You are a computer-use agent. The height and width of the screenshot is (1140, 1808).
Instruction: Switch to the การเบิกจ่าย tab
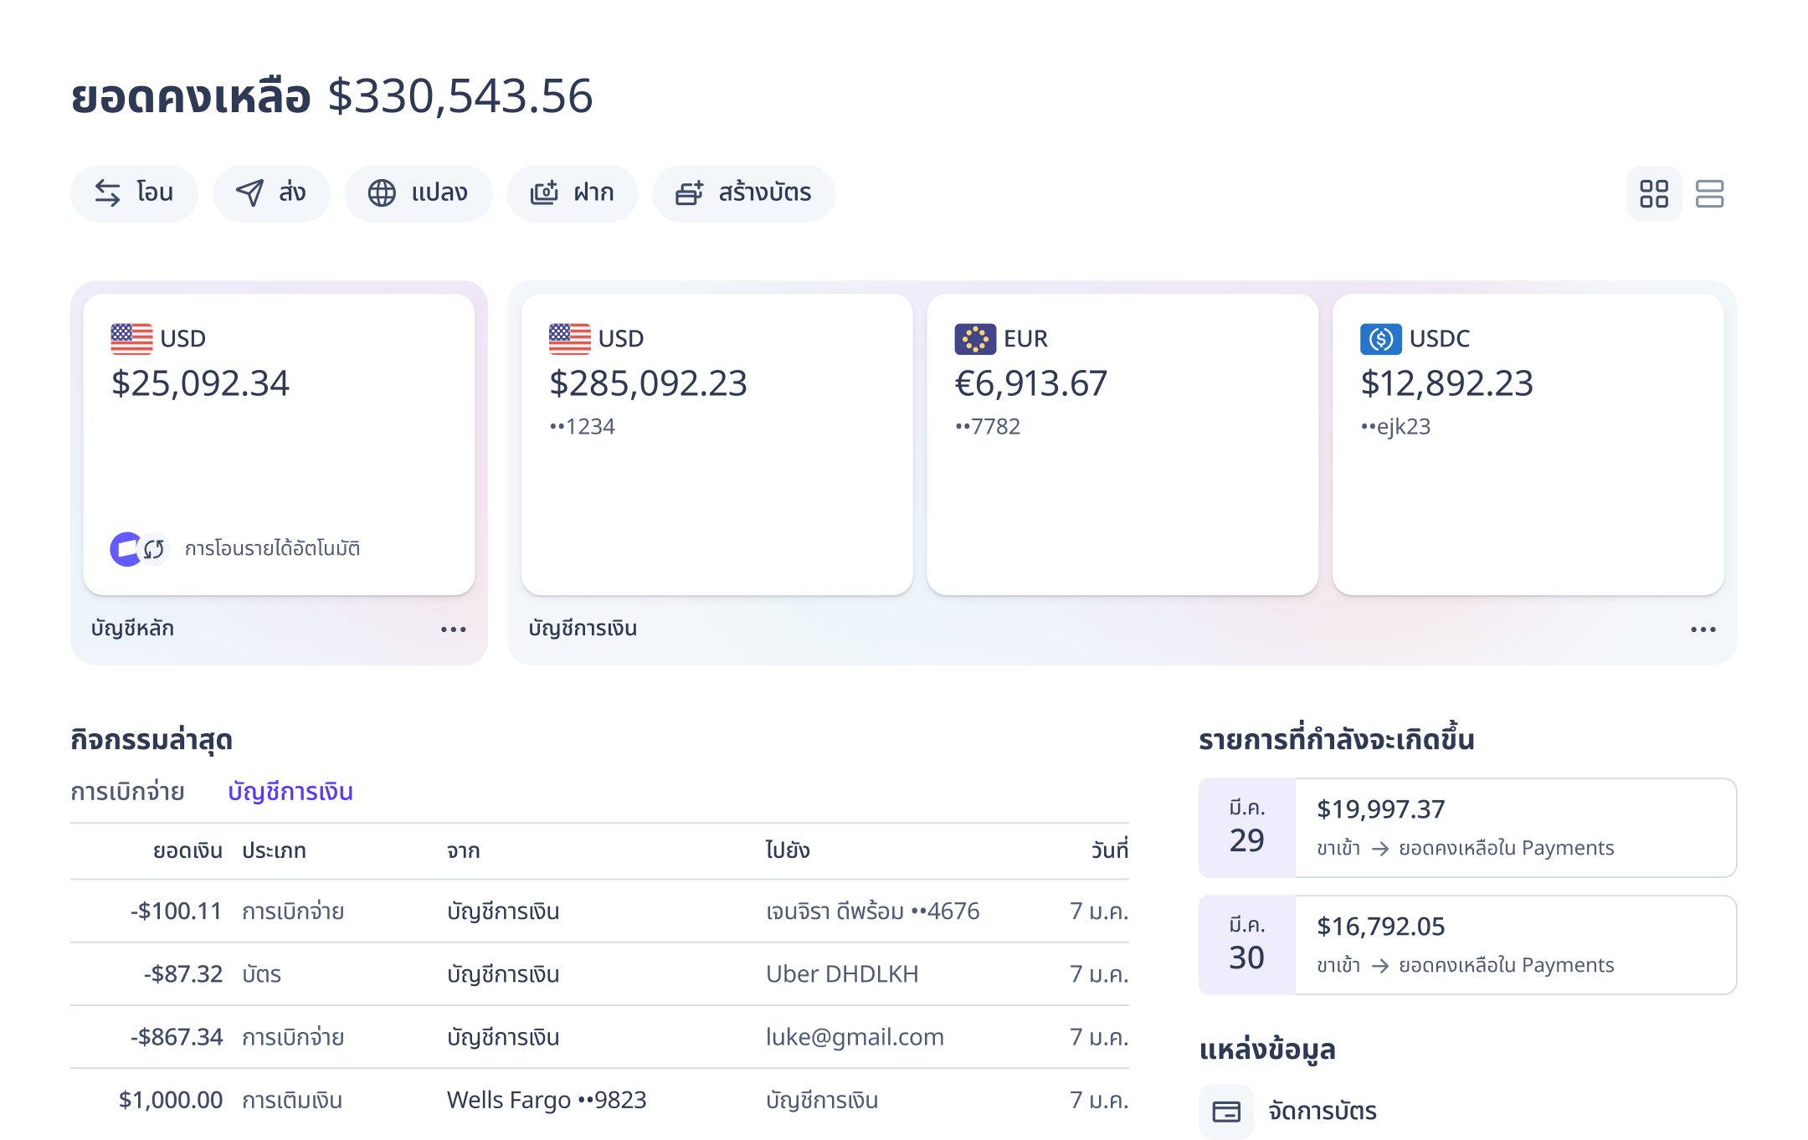pyautogui.click(x=128, y=791)
